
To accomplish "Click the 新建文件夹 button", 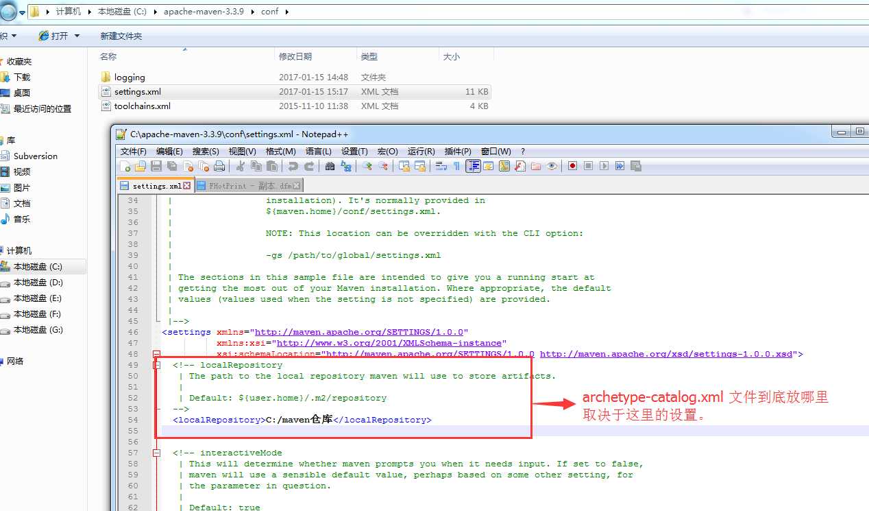I will tap(121, 36).
